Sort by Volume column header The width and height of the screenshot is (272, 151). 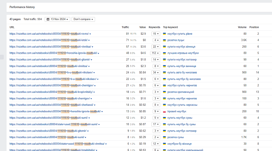[242, 27]
